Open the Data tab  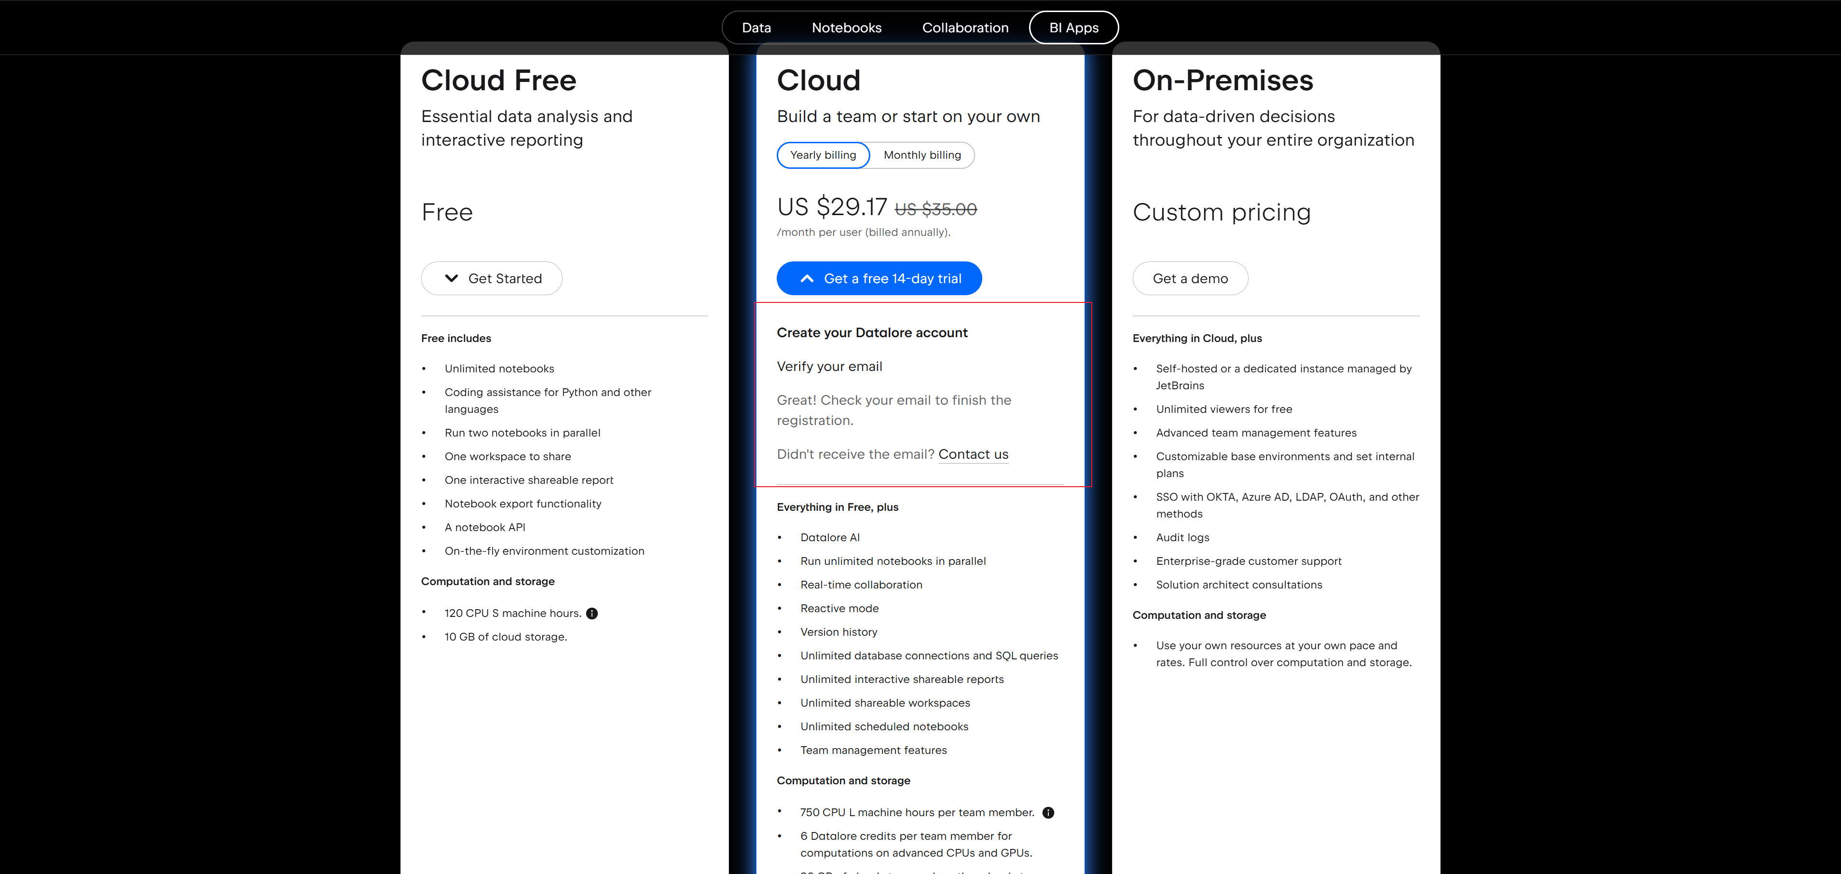tap(756, 28)
